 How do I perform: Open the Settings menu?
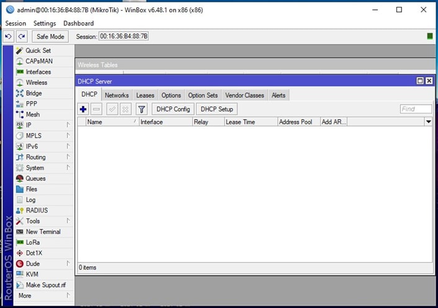pyautogui.click(x=45, y=24)
